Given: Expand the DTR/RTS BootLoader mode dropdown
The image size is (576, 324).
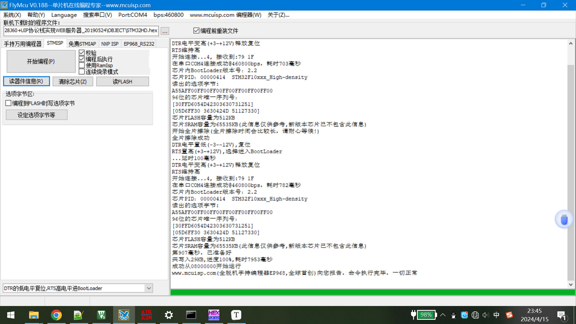Looking at the screenshot, I should (x=149, y=288).
